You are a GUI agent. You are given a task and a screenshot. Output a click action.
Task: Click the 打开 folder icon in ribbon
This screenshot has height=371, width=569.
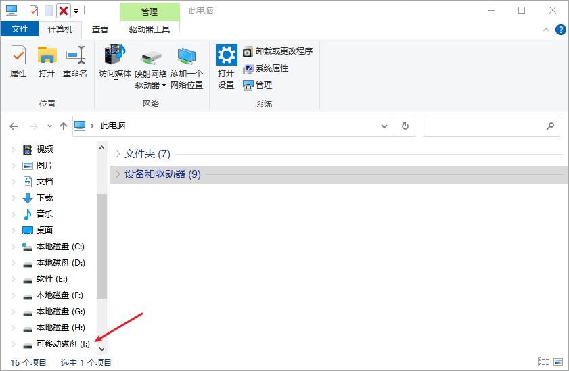coord(47,61)
